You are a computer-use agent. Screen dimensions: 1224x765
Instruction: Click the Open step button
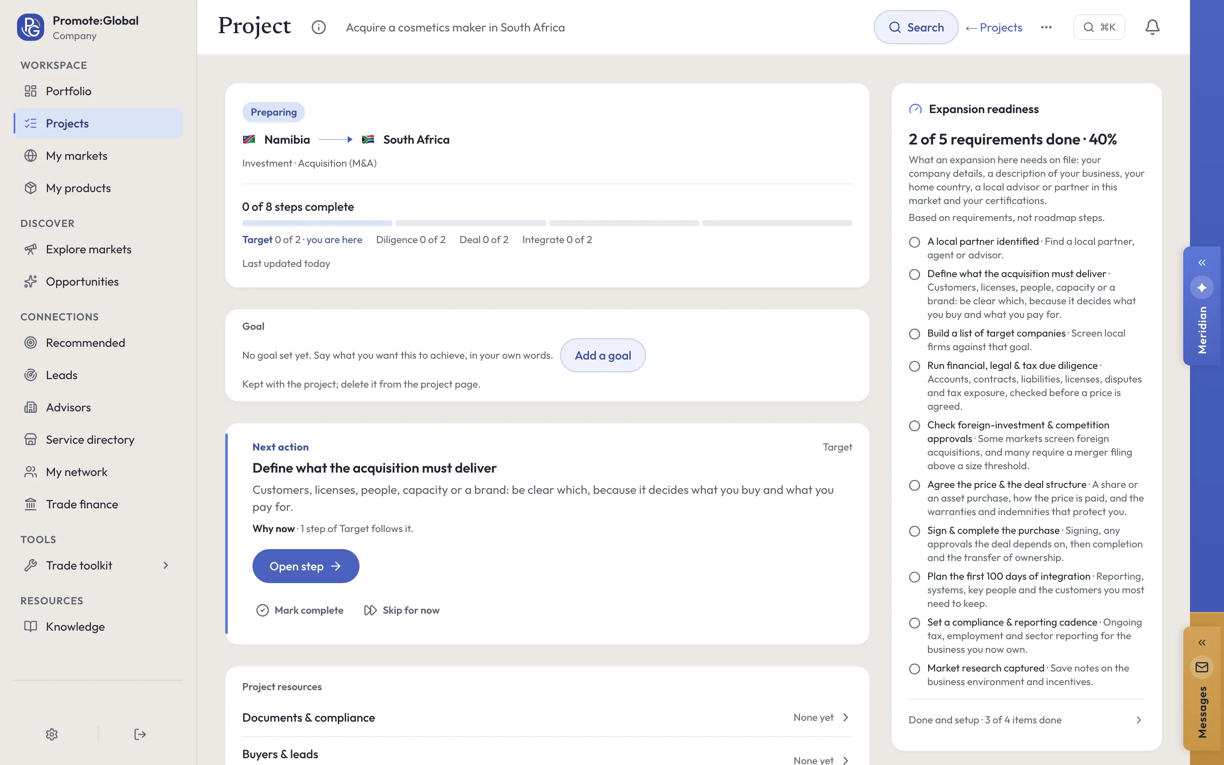[x=306, y=566]
